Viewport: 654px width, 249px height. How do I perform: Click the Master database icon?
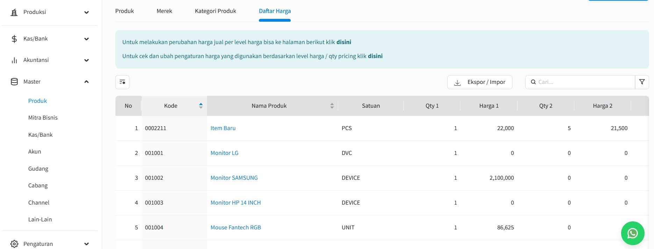pyautogui.click(x=14, y=82)
